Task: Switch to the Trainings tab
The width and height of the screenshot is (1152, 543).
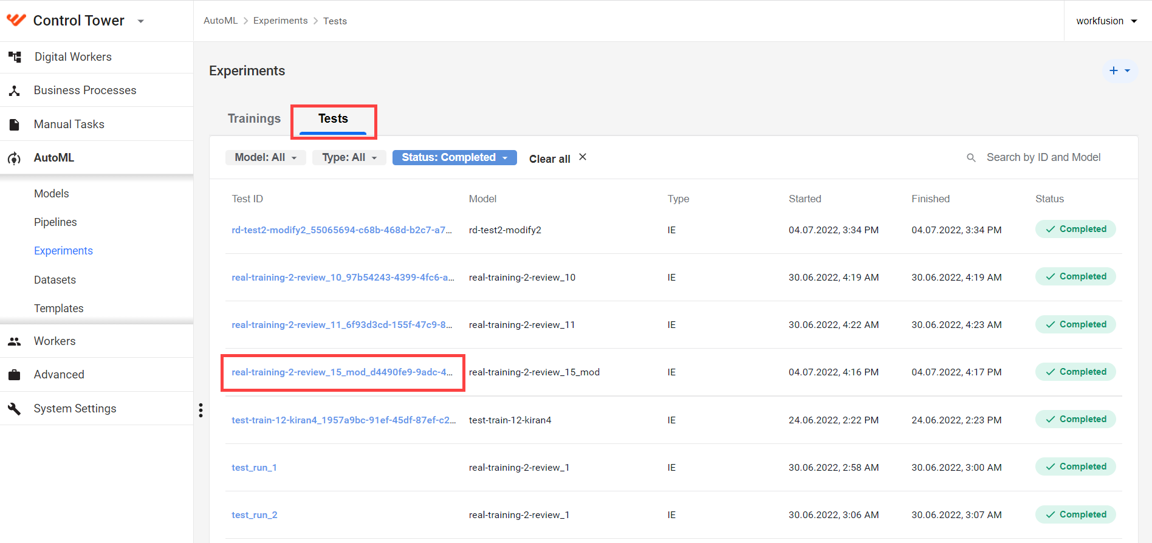Action: coord(254,118)
